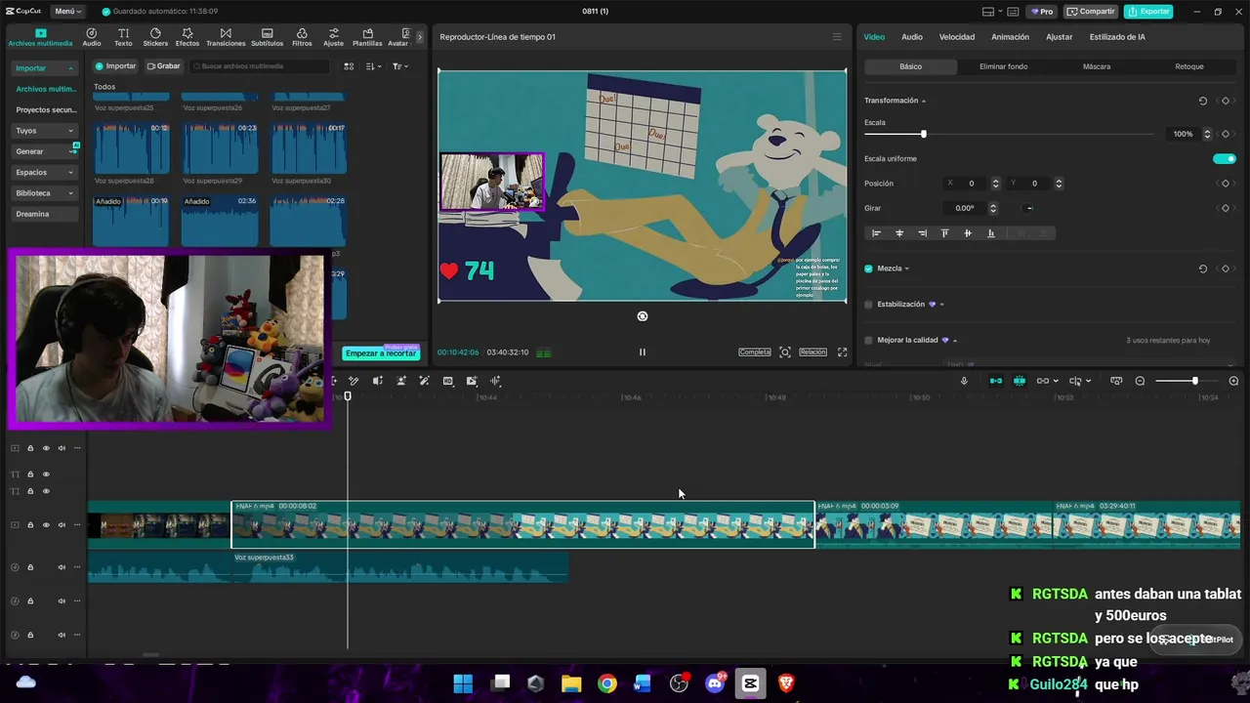The image size is (1250, 703).
Task: Reset the Transformación settings
Action: click(1203, 101)
